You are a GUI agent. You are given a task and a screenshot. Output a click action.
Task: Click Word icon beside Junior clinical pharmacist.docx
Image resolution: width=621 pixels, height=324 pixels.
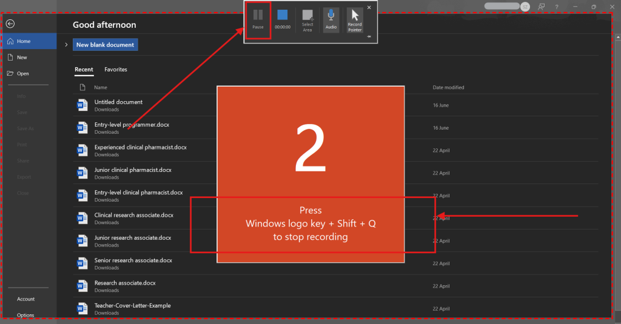82,173
